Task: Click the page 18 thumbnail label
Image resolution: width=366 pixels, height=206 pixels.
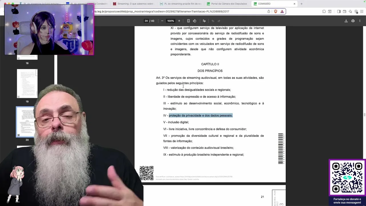Action: pyautogui.click(x=27, y=63)
